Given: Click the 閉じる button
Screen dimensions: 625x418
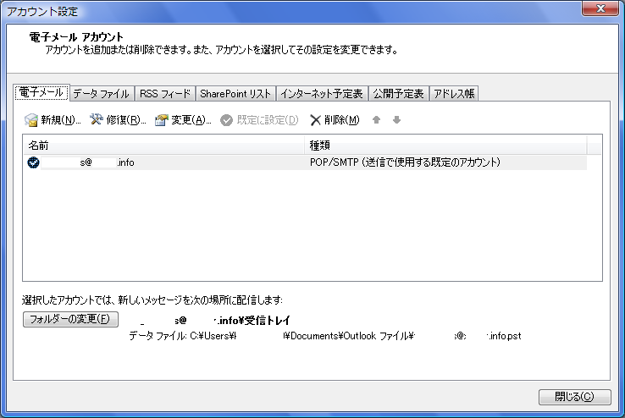Looking at the screenshot, I should pyautogui.click(x=573, y=396).
